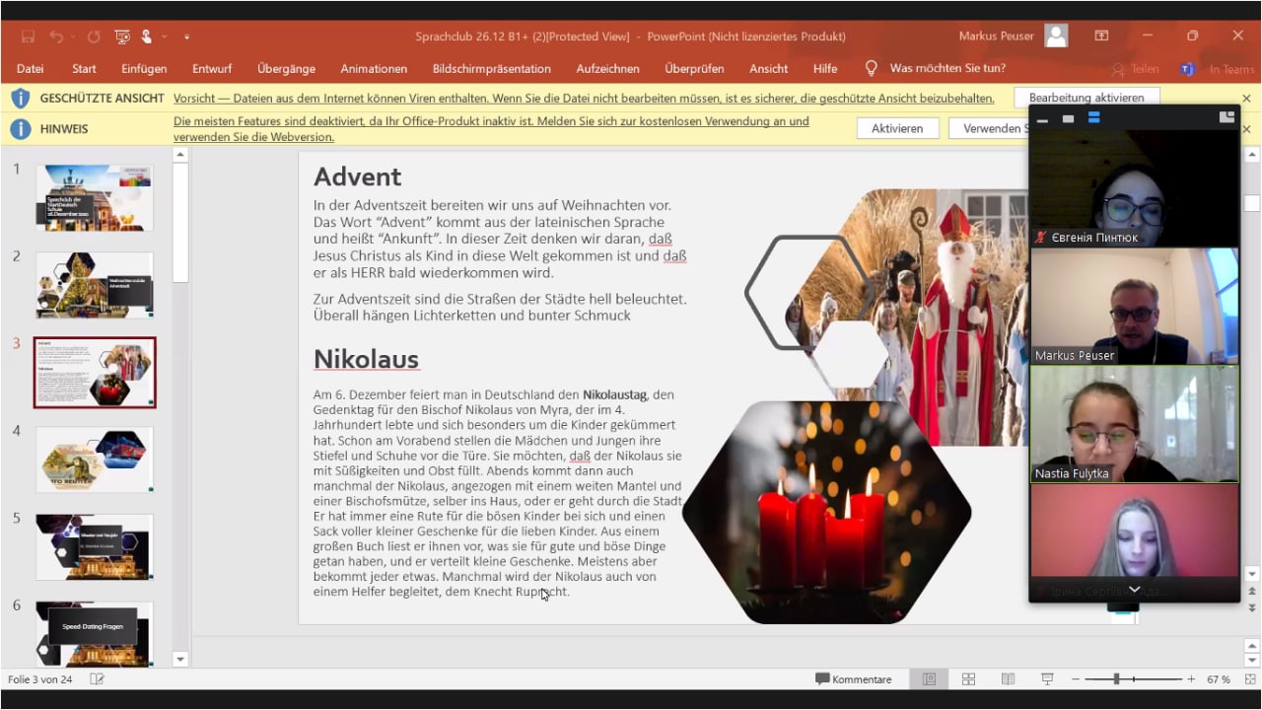Open Kommentare pane from status bar

coord(853,679)
